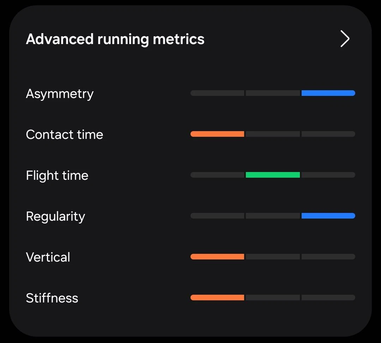Click the orange Vertical bar segment
Image resolution: width=381 pixels, height=343 pixels.
217,257
